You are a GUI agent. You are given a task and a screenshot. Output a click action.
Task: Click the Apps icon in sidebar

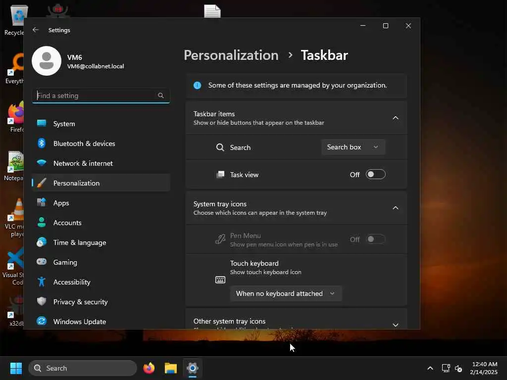click(x=42, y=202)
